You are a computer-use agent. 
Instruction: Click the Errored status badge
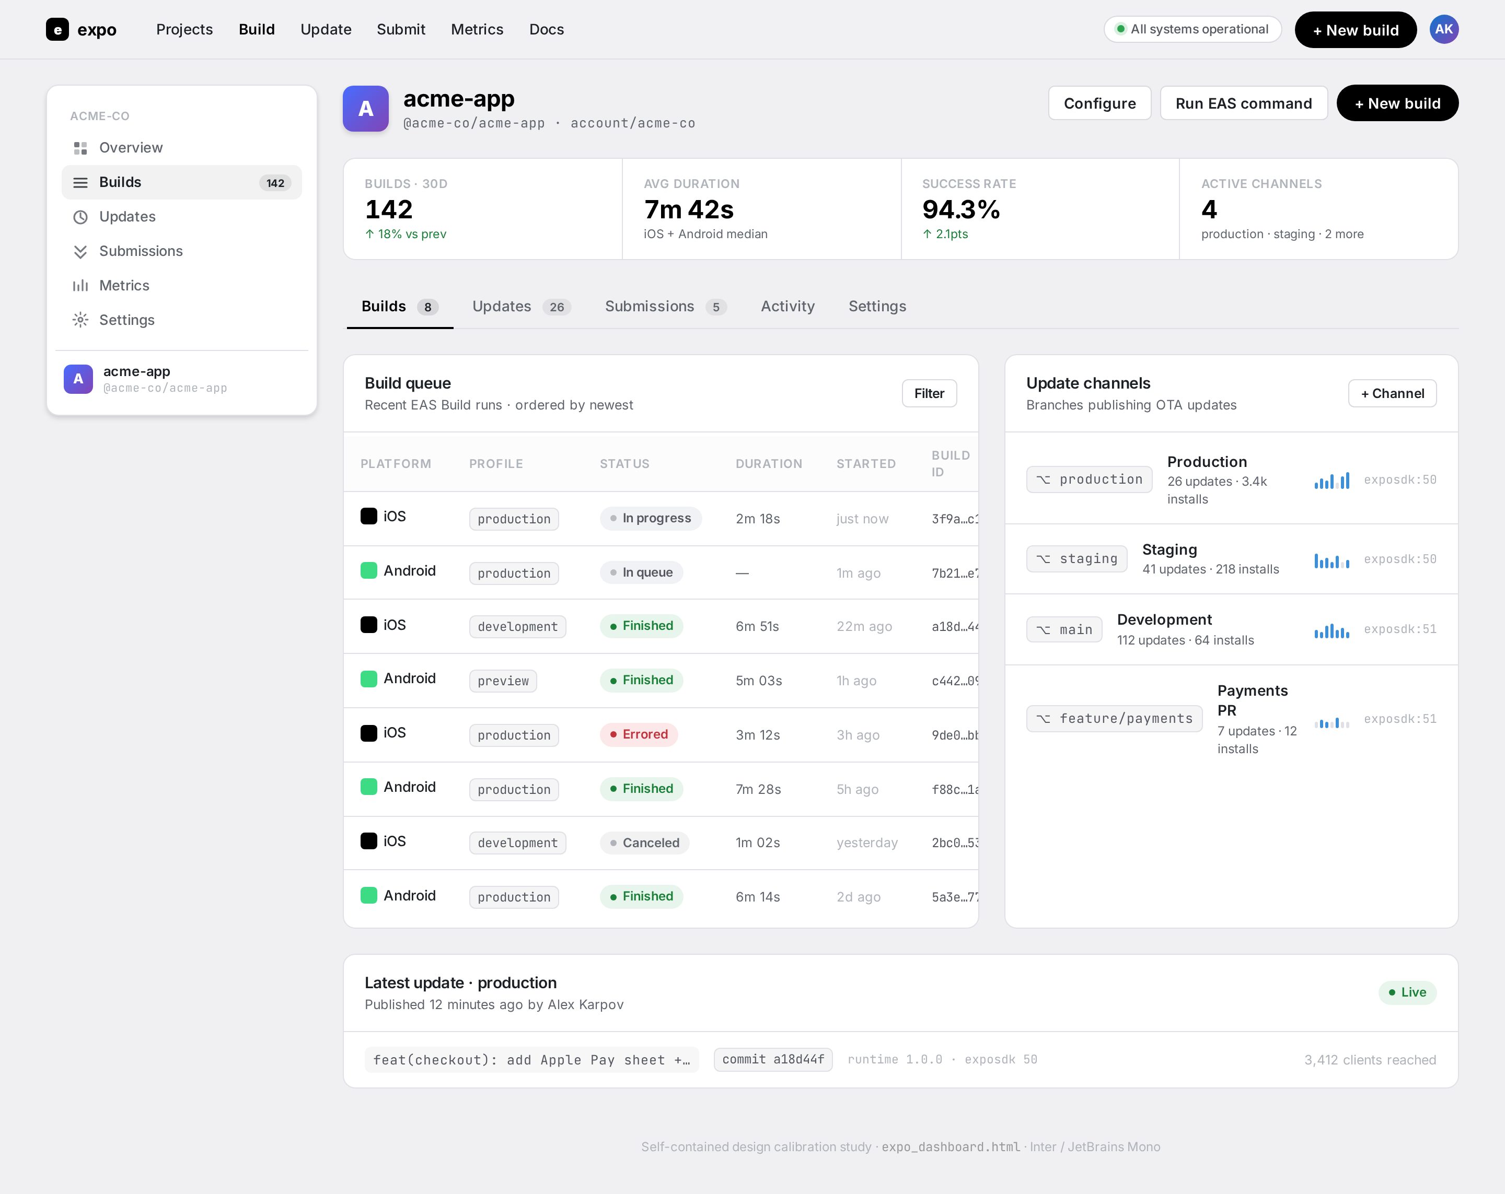pyautogui.click(x=639, y=735)
